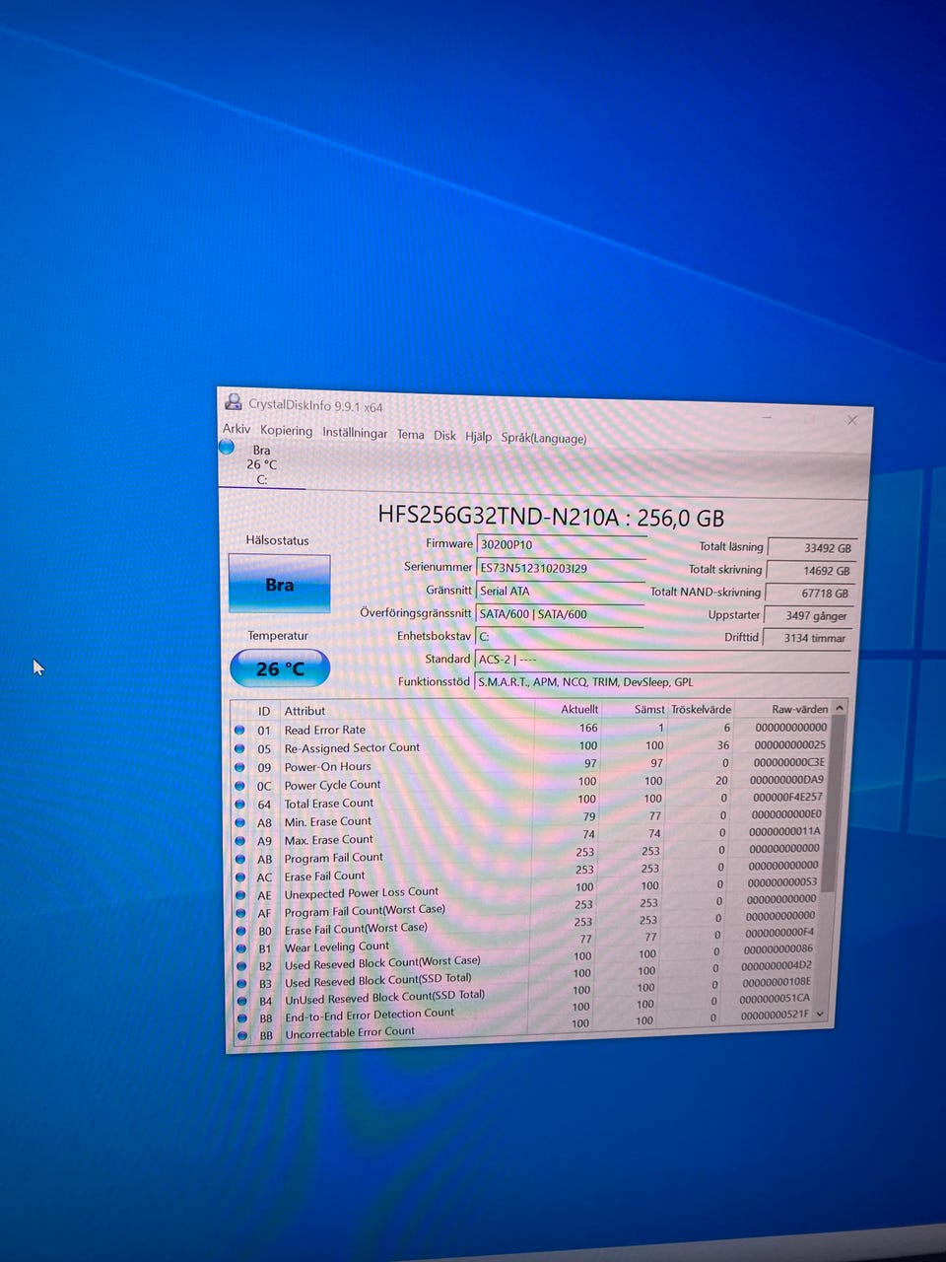Image resolution: width=946 pixels, height=1262 pixels.
Task: Click the CrystalDiskInfo title bar app icon
Action: 234,401
